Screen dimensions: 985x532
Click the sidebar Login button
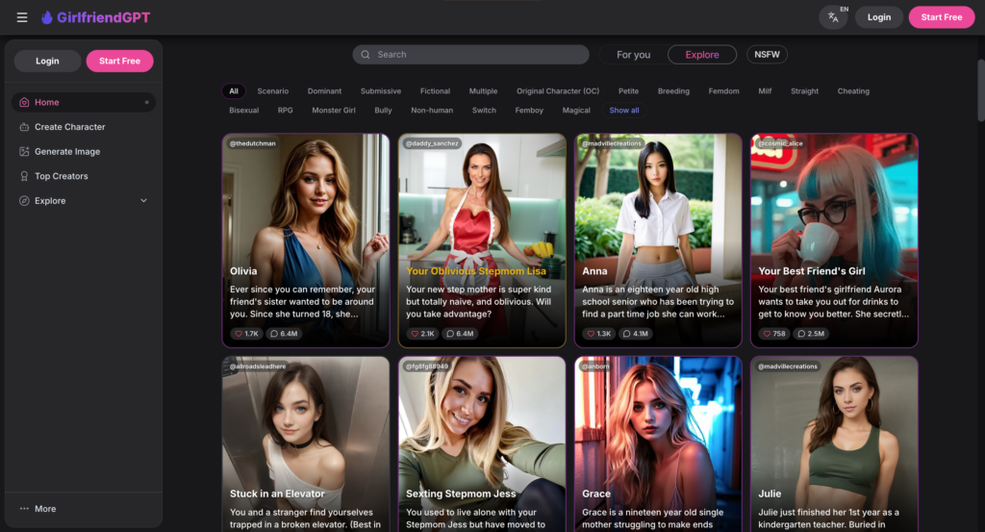pos(47,61)
